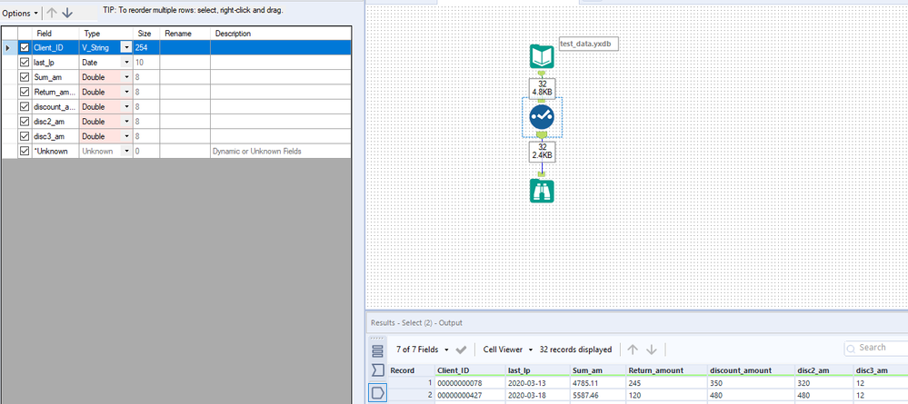
Task: Select the Input Data tool on canvas
Action: pyautogui.click(x=542, y=56)
